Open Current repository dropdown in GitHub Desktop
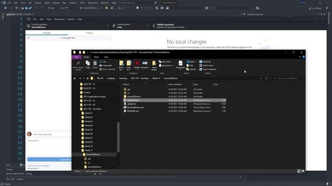Image resolution: width=332 pixels, height=186 pixels. tap(68, 26)
